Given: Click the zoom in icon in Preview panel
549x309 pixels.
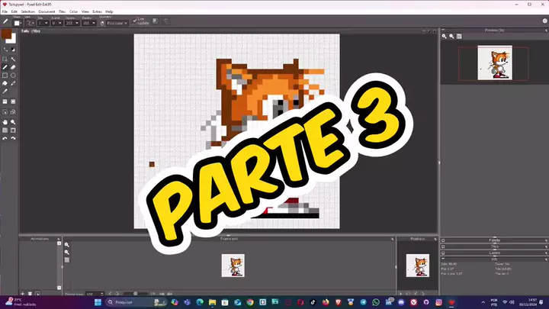Looking at the screenshot, I should pyautogui.click(x=445, y=36).
